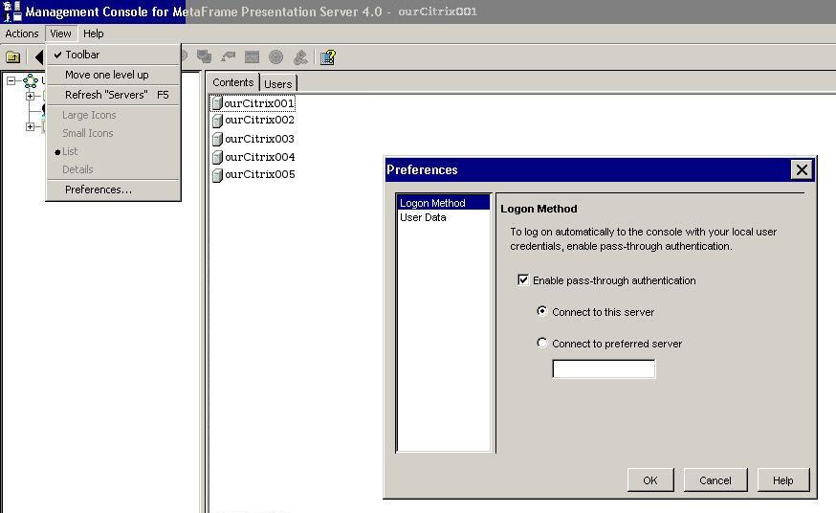Viewport: 836px width, 513px height.
Task: Click the ourCitrix002 server icon
Action: (x=217, y=121)
